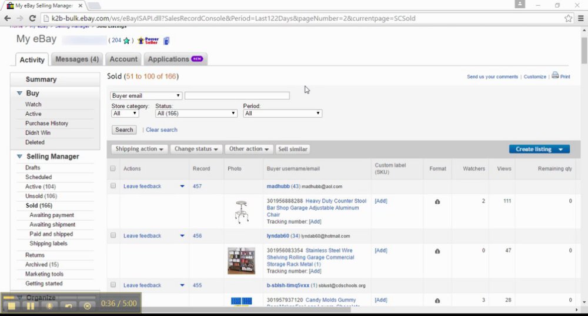This screenshot has height=316, width=588.
Task: Click the recorder undo/restart icon
Action: [68, 306]
